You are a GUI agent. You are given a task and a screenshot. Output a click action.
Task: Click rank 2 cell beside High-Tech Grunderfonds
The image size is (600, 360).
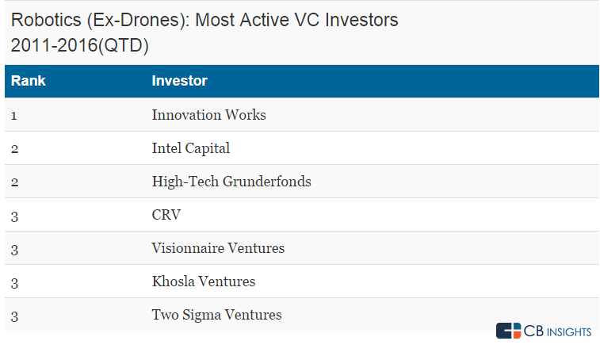pyautogui.click(x=14, y=182)
